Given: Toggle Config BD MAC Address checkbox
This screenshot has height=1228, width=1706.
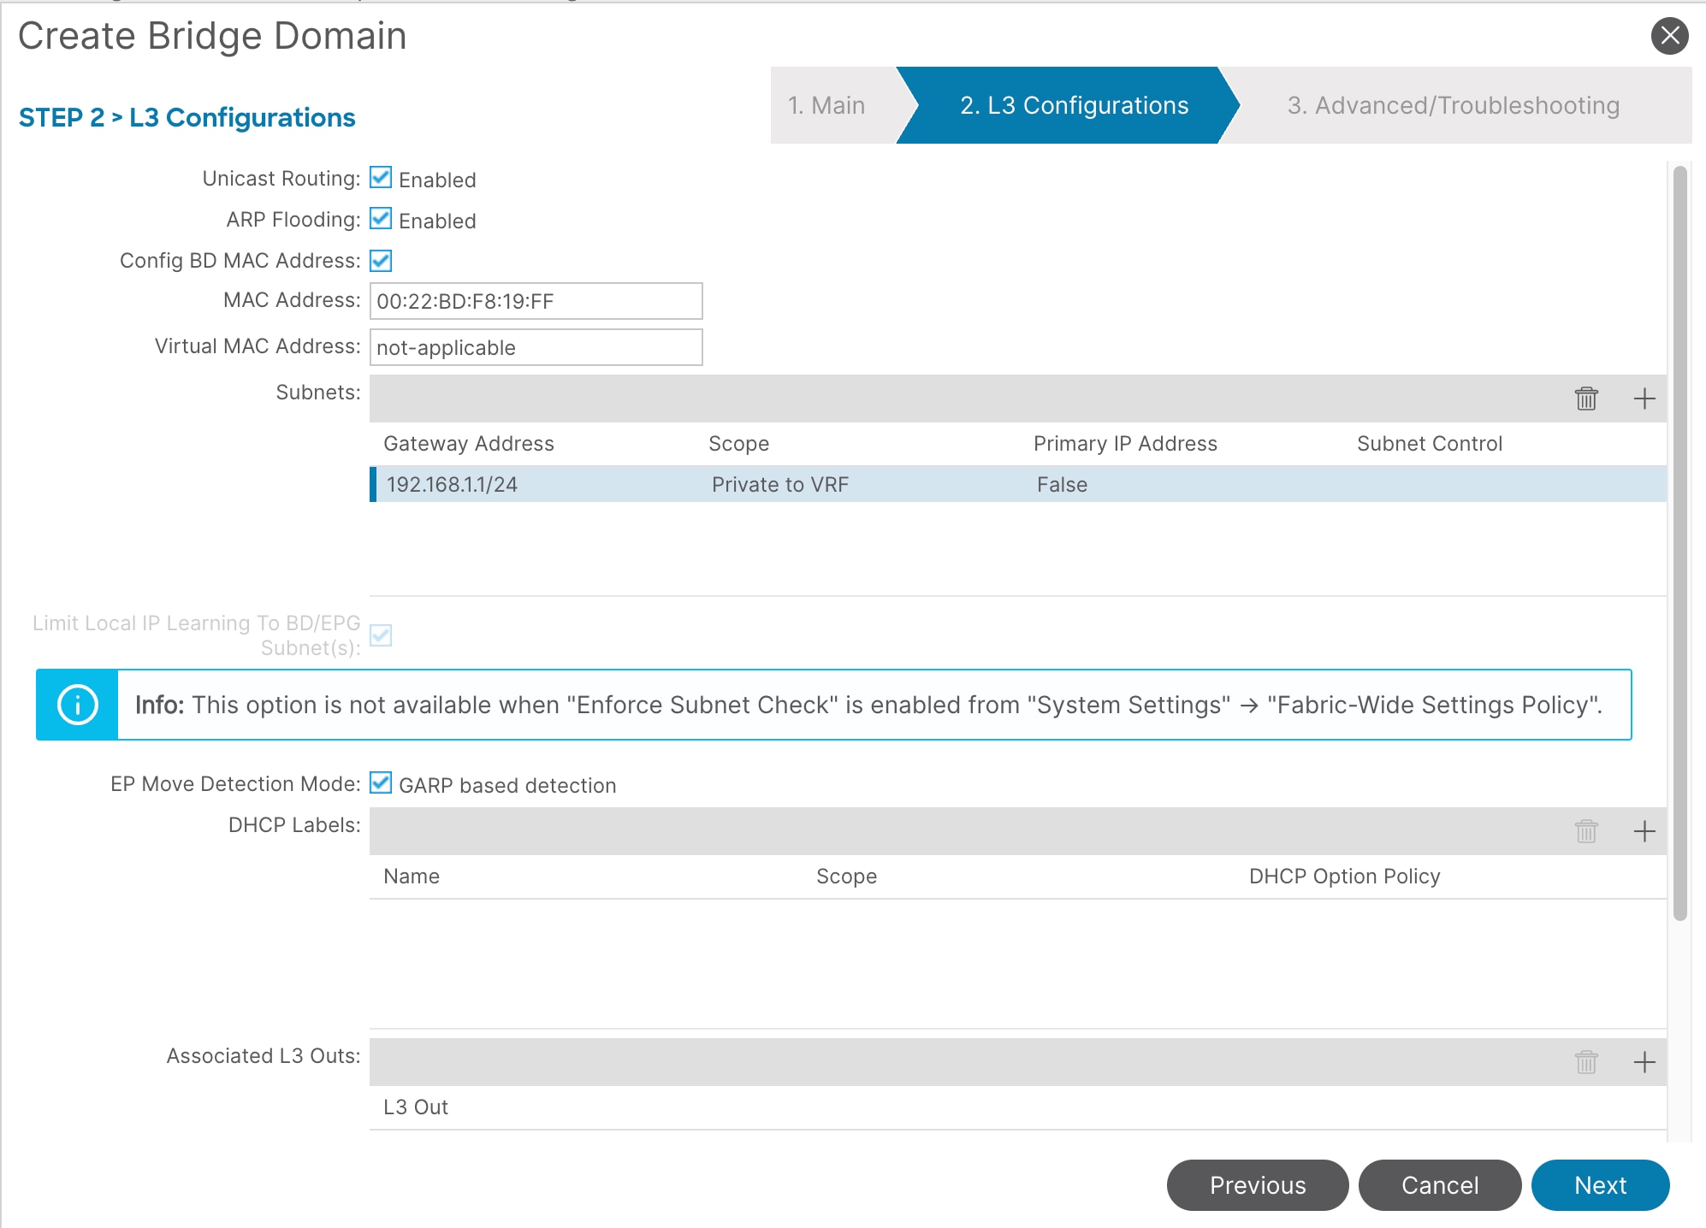Looking at the screenshot, I should click(381, 260).
